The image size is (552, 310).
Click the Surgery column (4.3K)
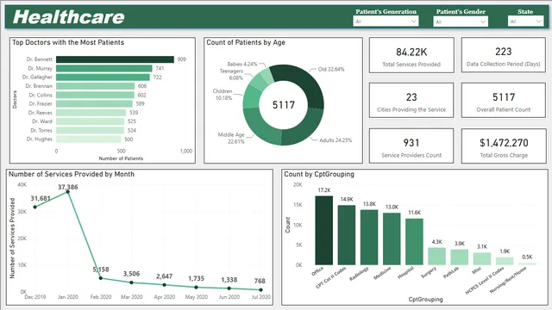437,257
